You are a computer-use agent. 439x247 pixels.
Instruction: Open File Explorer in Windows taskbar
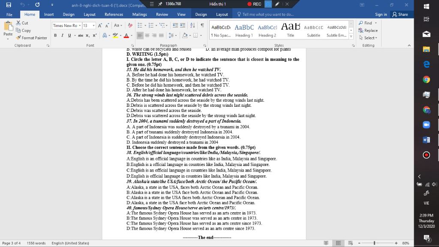point(426,49)
